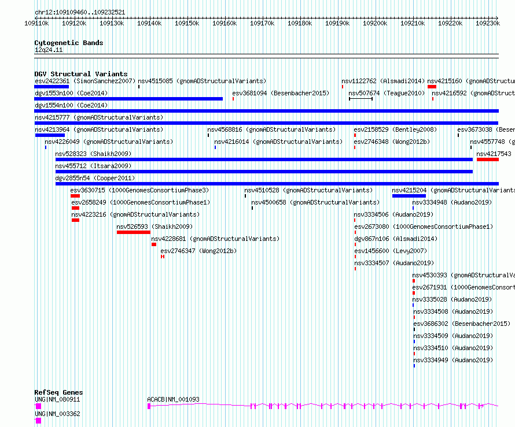Open nsv3334507 (Audano2019) label

394,263
